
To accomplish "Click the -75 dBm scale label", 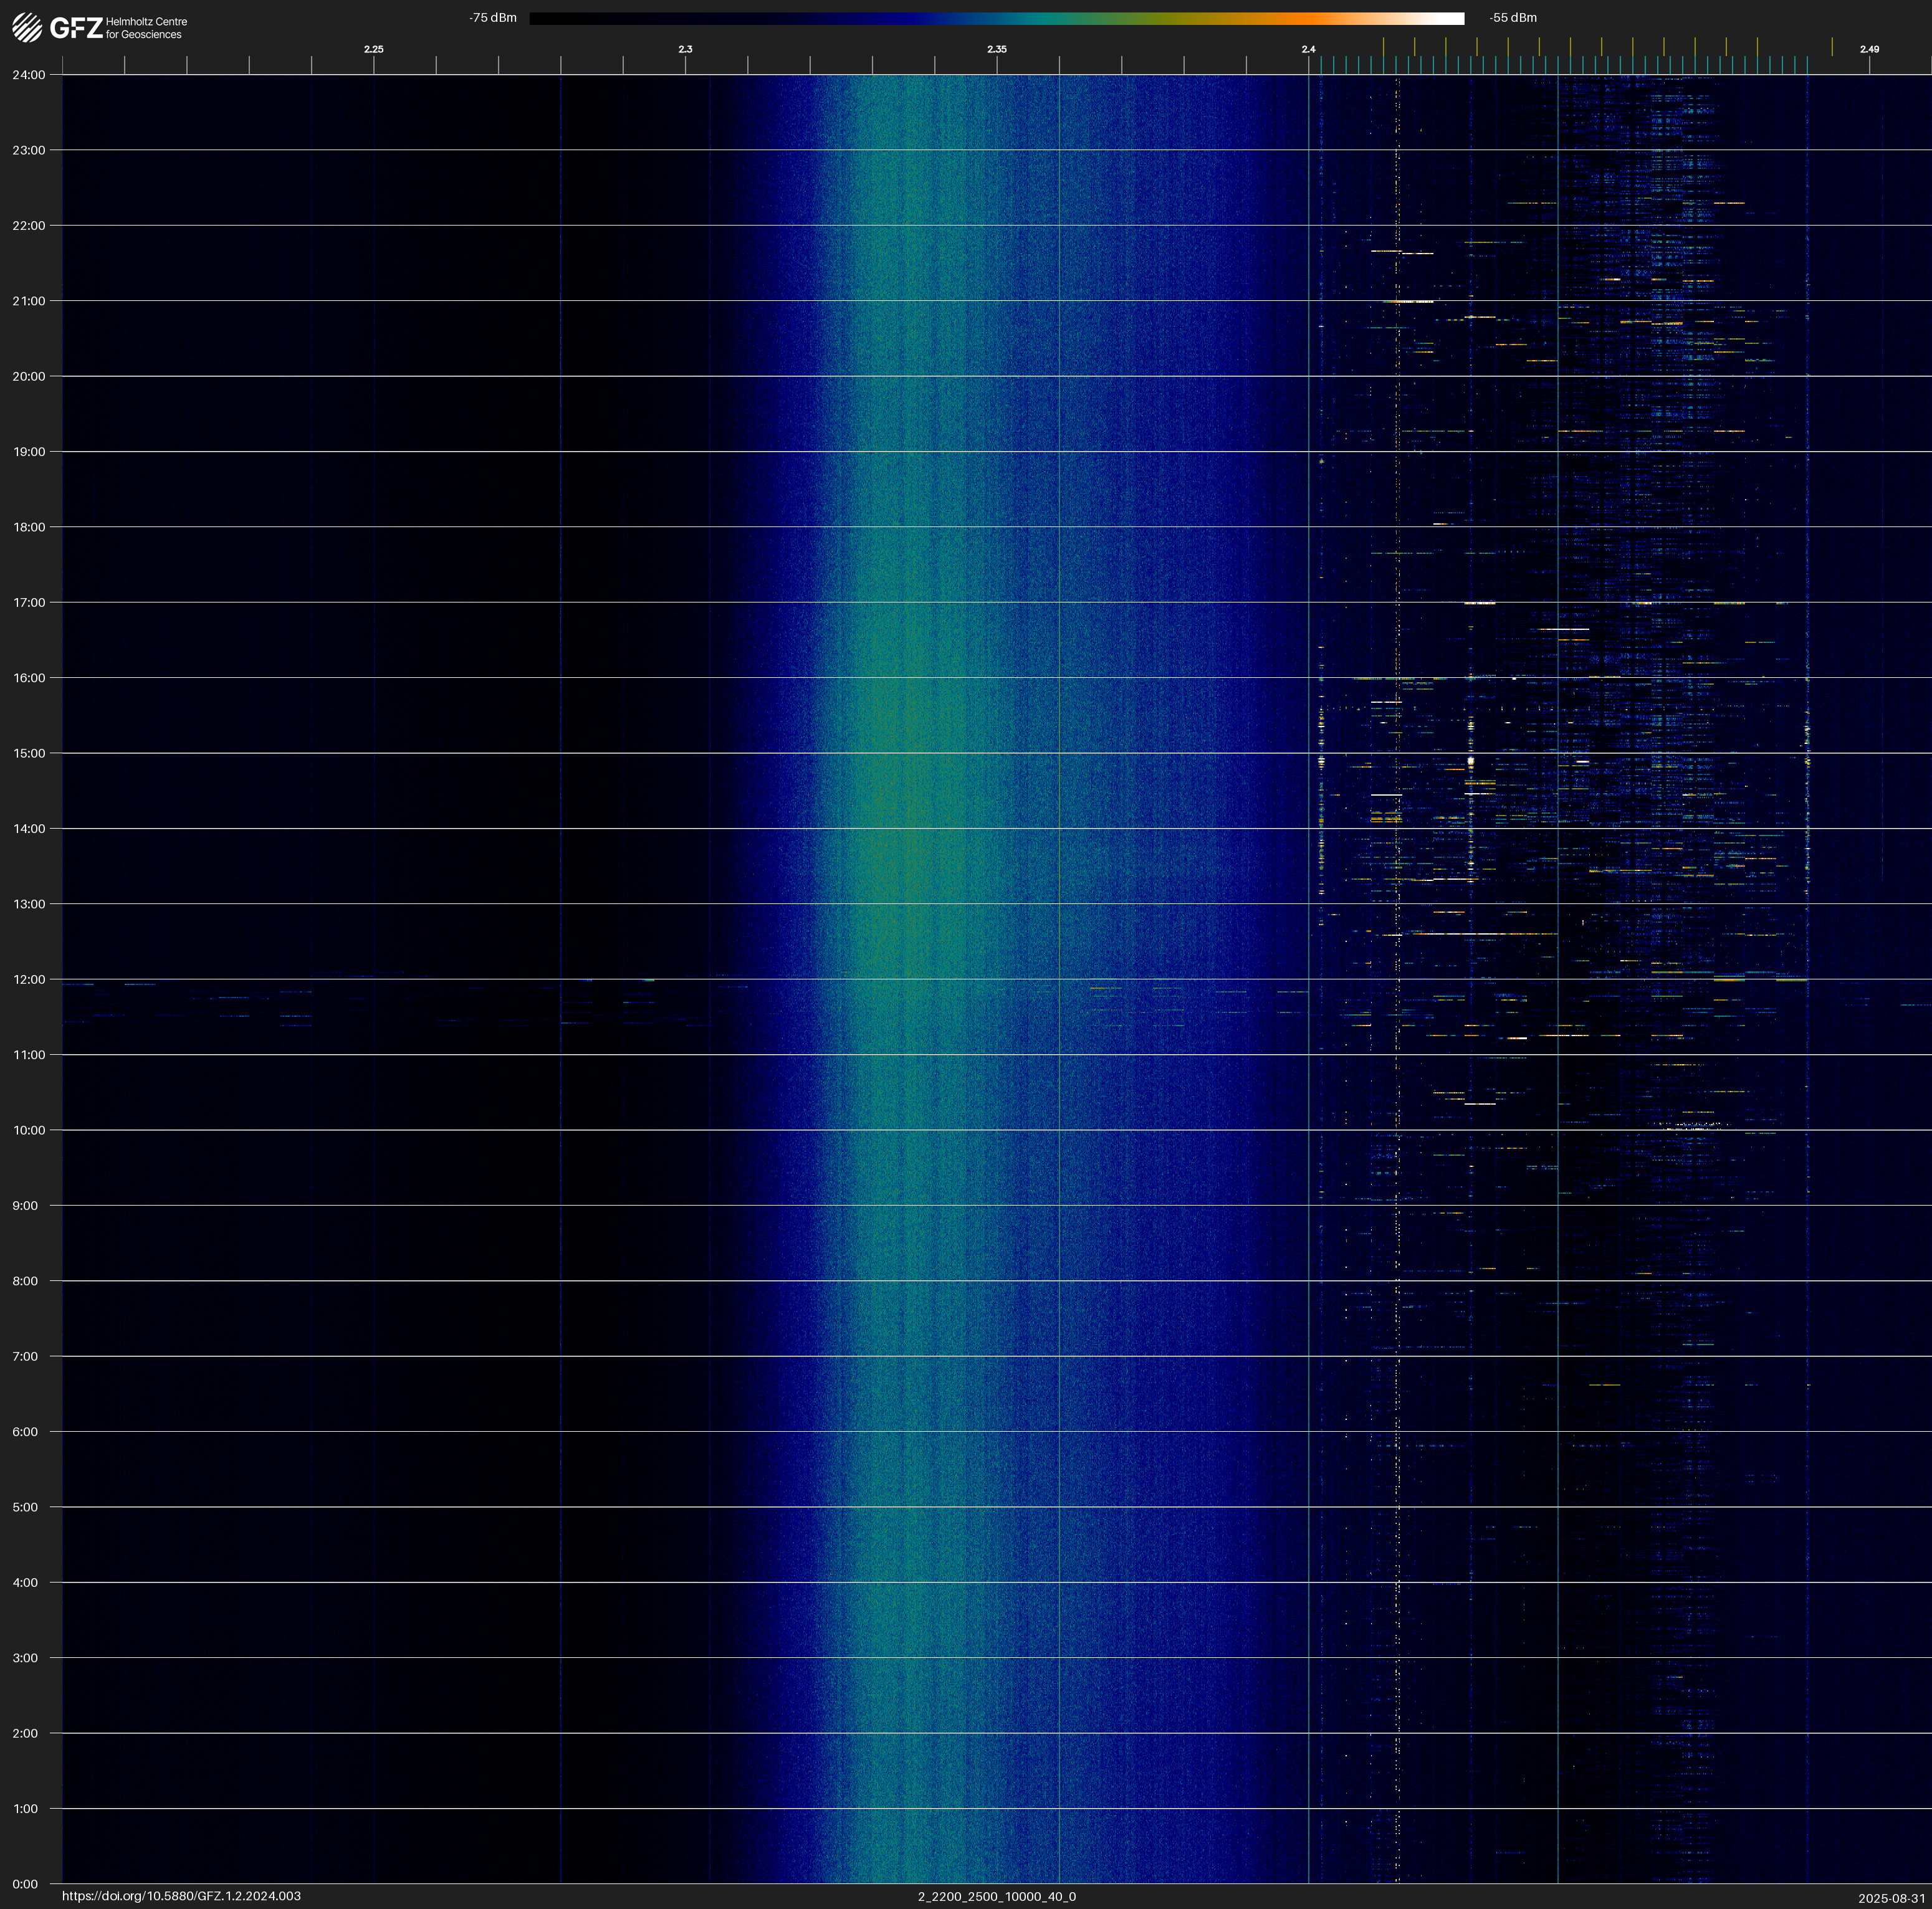I will [x=493, y=18].
